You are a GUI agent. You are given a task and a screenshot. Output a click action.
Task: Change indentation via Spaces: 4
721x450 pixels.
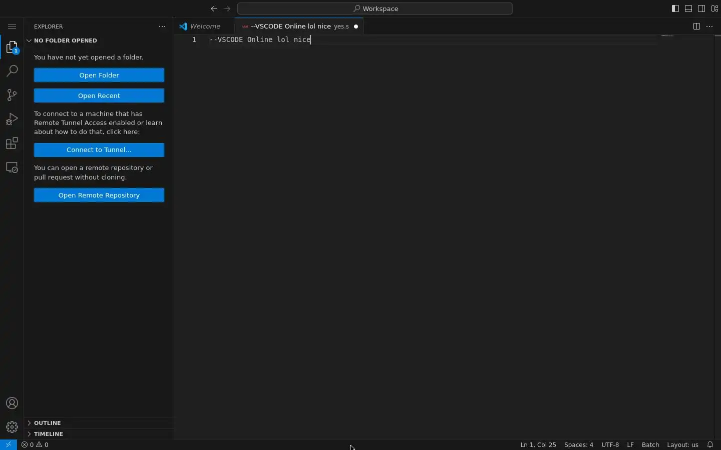tap(579, 444)
